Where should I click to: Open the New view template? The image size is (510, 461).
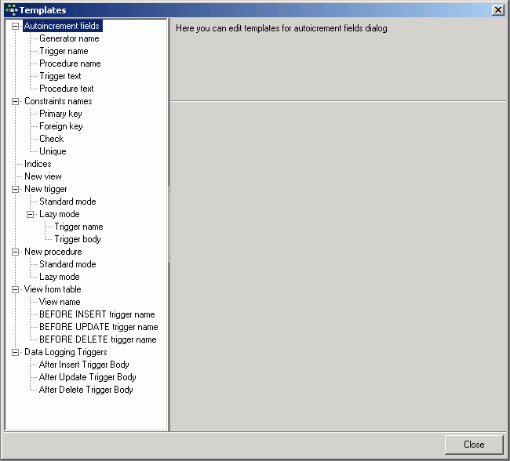click(x=43, y=176)
